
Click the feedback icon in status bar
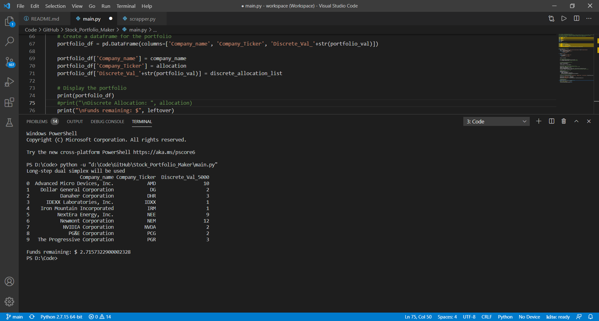[x=579, y=317]
